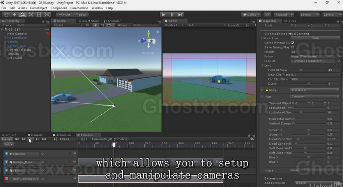This screenshot has width=343, height=187.
Task: Click the Step frame button
Action: click(180, 15)
